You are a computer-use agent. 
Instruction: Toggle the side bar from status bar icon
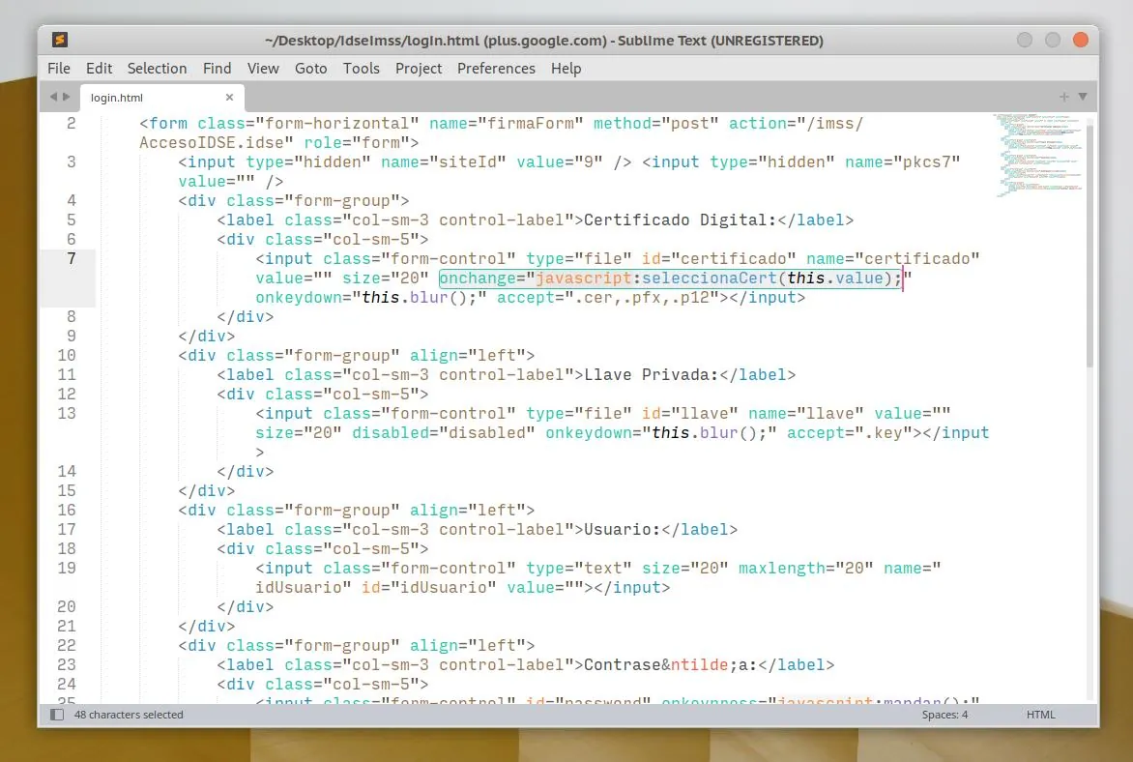(x=57, y=715)
